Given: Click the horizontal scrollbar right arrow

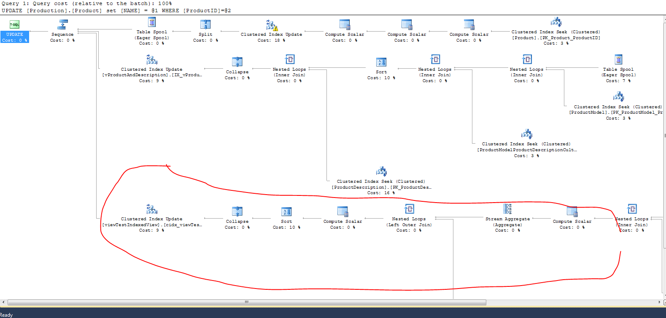Looking at the screenshot, I should 660,302.
